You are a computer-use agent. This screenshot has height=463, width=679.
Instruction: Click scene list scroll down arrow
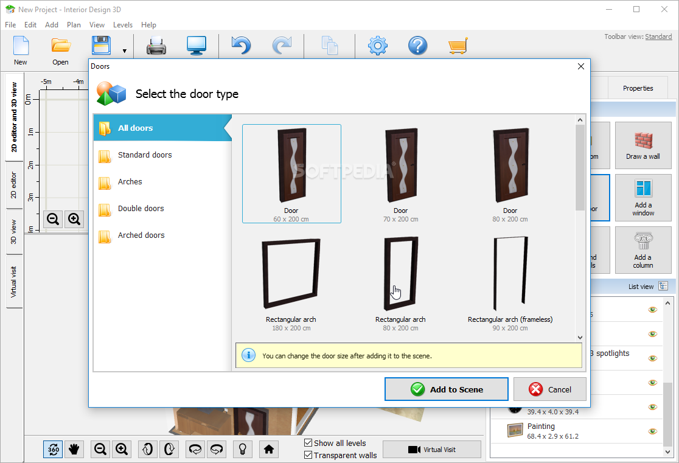tap(667, 451)
